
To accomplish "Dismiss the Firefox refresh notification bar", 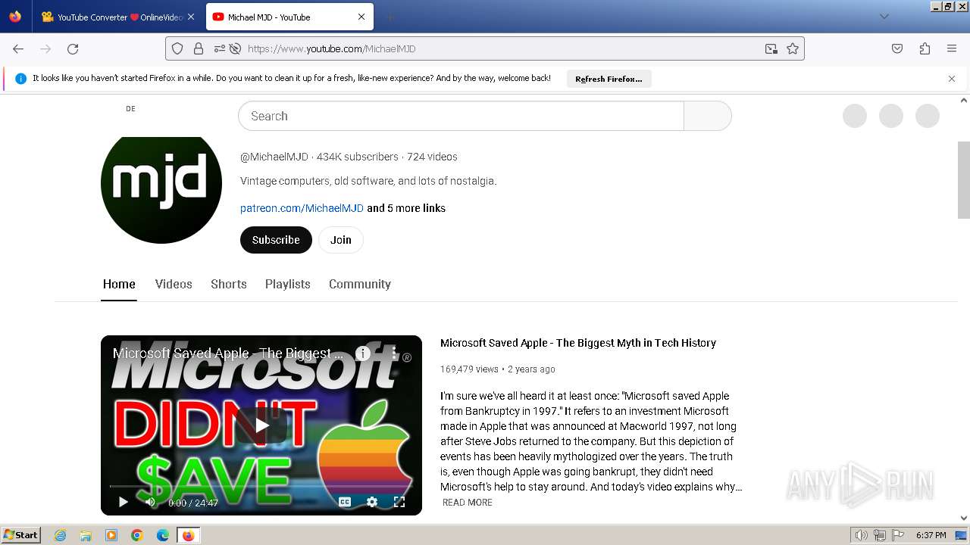I will [952, 79].
